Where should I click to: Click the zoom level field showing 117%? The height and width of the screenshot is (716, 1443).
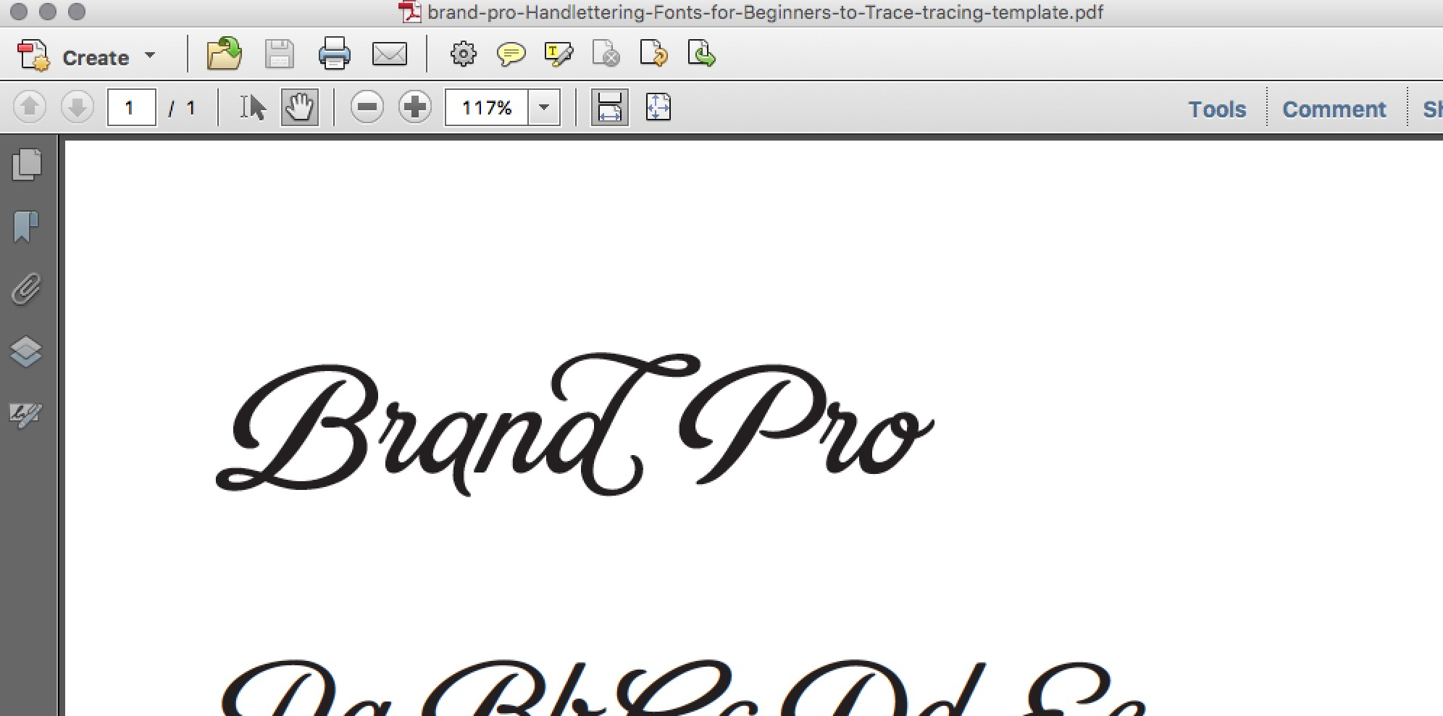point(487,108)
